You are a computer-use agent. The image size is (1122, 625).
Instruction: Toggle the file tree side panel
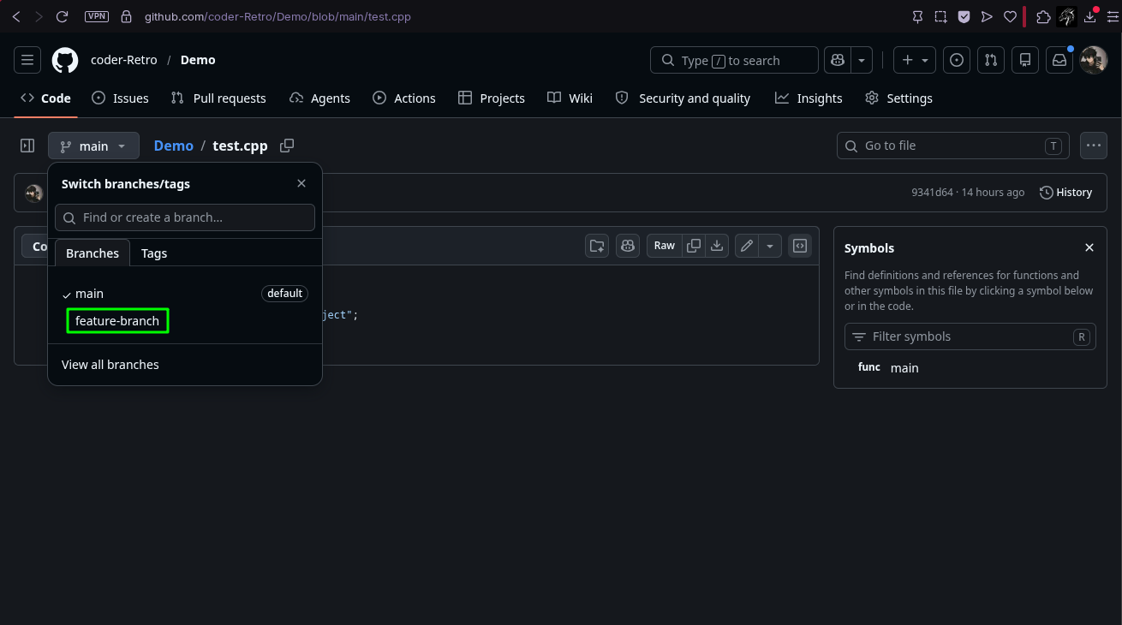[x=27, y=146]
